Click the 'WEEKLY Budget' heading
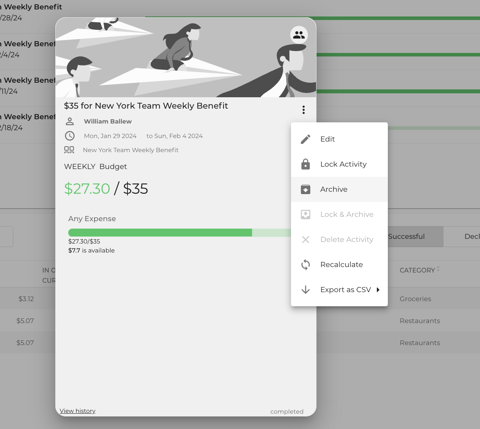 click(95, 167)
